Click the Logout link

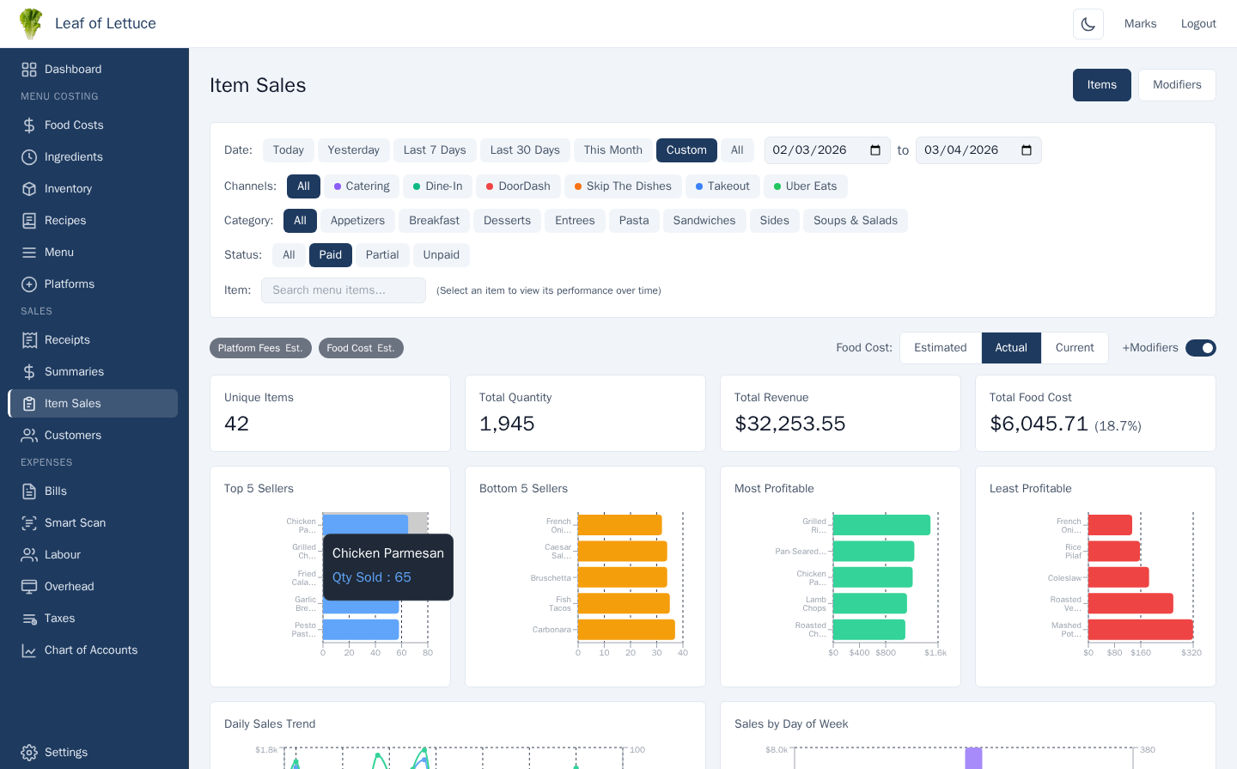[1197, 24]
